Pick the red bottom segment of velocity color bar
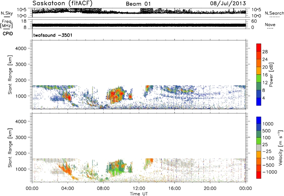This screenshot has height=196, width=284. [259, 175]
